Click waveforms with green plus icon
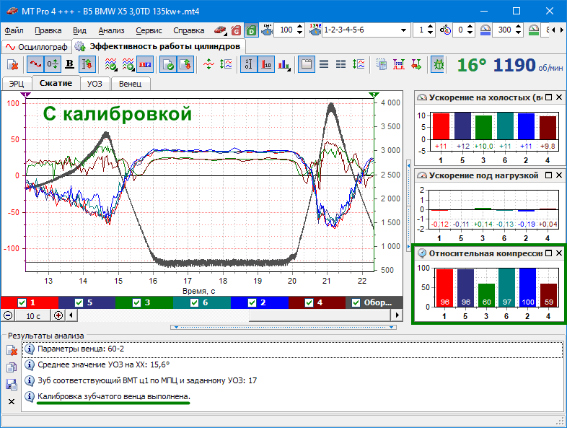 [128, 65]
